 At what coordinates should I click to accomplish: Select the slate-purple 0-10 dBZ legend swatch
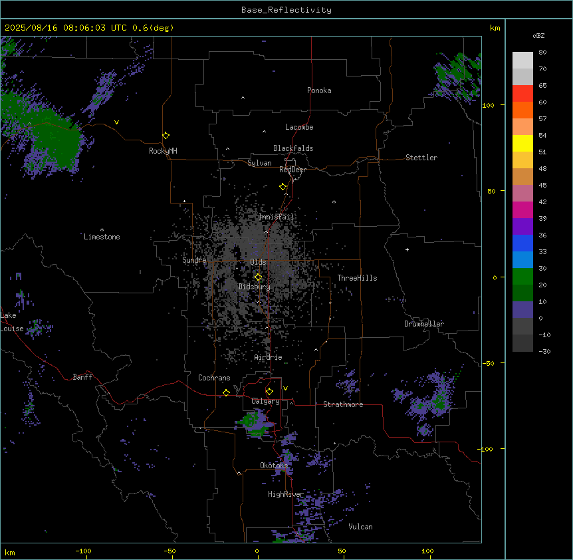(x=522, y=310)
